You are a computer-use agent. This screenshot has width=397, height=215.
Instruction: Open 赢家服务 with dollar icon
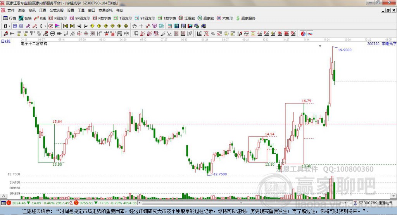click(x=246, y=18)
